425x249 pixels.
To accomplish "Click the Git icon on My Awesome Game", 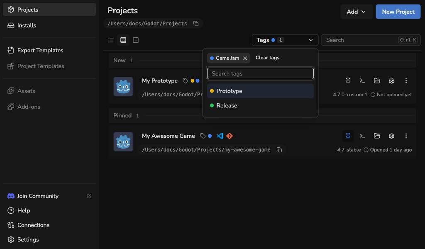I will [x=229, y=136].
